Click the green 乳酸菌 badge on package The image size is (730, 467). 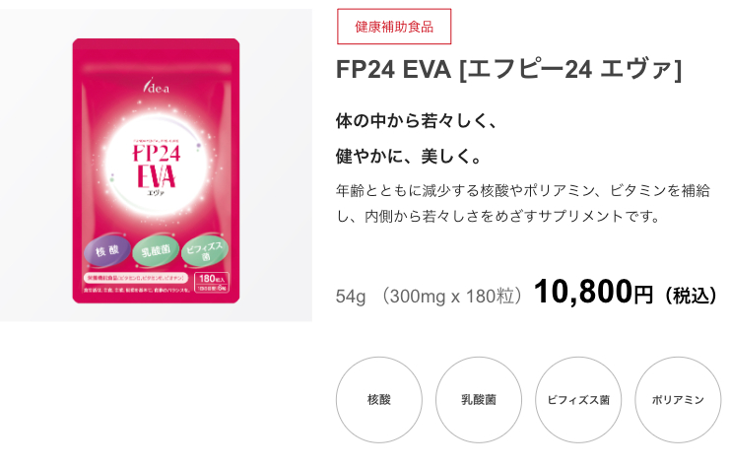point(156,252)
